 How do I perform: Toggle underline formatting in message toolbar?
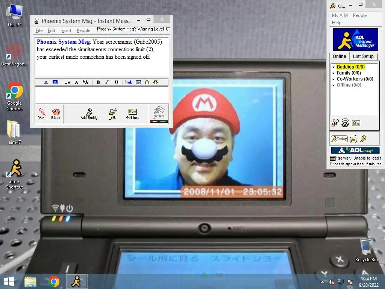116,82
